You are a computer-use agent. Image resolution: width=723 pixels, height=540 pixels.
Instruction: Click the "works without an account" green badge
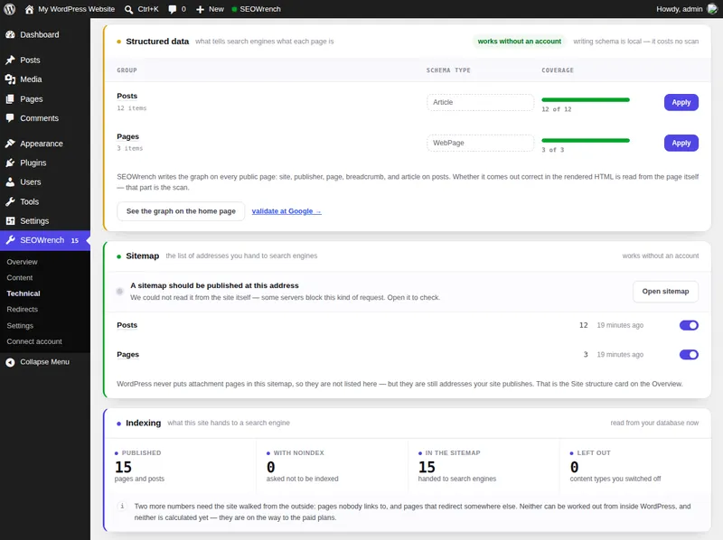(x=519, y=41)
